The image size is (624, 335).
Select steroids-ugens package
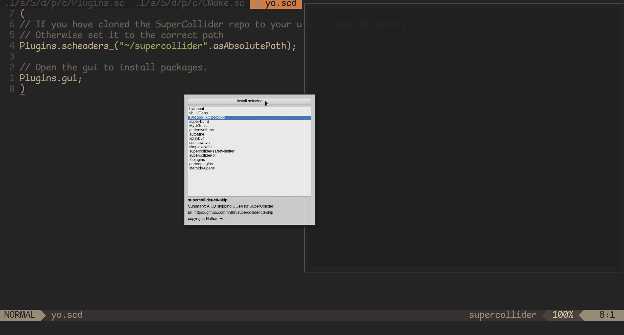(x=249, y=168)
